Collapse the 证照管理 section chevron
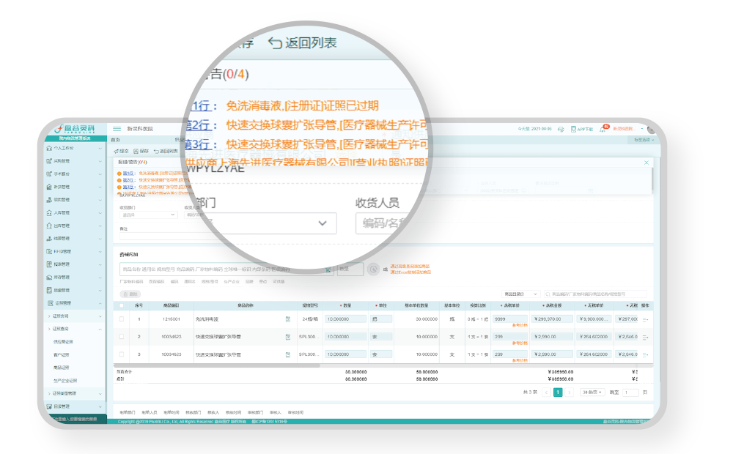The width and height of the screenshot is (733, 454). click(x=100, y=303)
